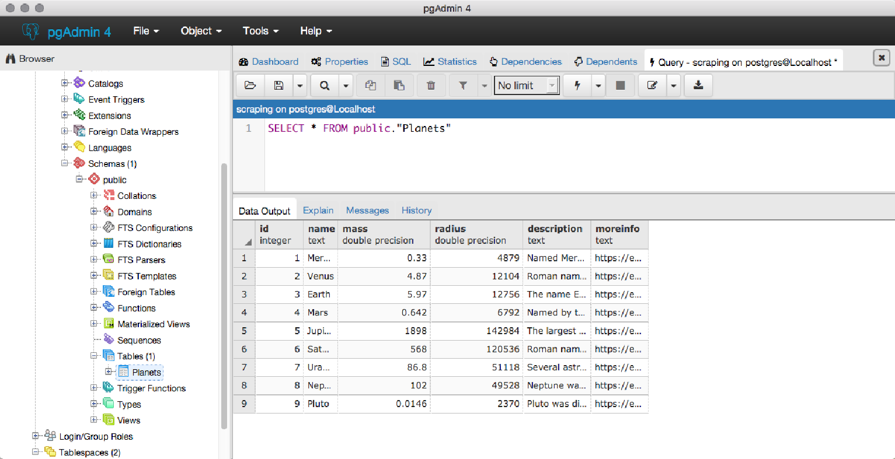Viewport: 895px width, 459px height.
Task: Click the public schema icon
Action: coord(95,179)
